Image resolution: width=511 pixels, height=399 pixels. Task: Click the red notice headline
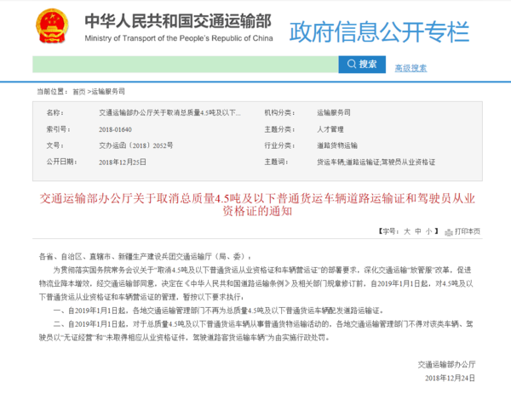tap(255, 204)
